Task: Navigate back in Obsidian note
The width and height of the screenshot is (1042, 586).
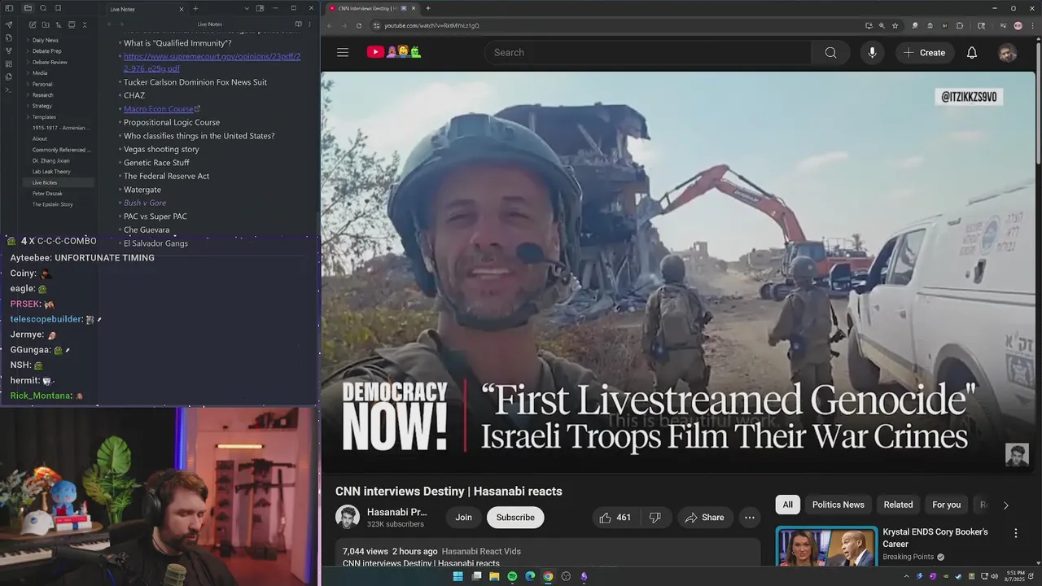Action: click(110, 24)
